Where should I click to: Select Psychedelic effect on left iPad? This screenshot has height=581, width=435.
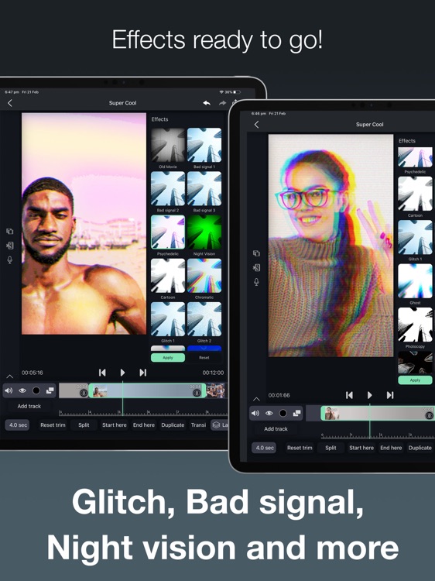click(168, 232)
